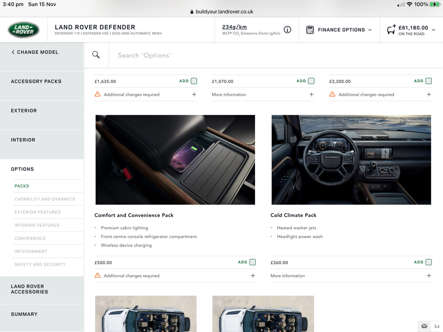Image resolution: width=443 pixels, height=332 pixels.
Task: Click the 234g/km emissions link
Action: (235, 27)
